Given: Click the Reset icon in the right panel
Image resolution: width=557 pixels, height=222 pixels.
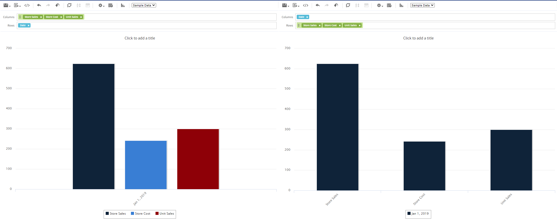Looking at the screenshot, I should point(336,5).
